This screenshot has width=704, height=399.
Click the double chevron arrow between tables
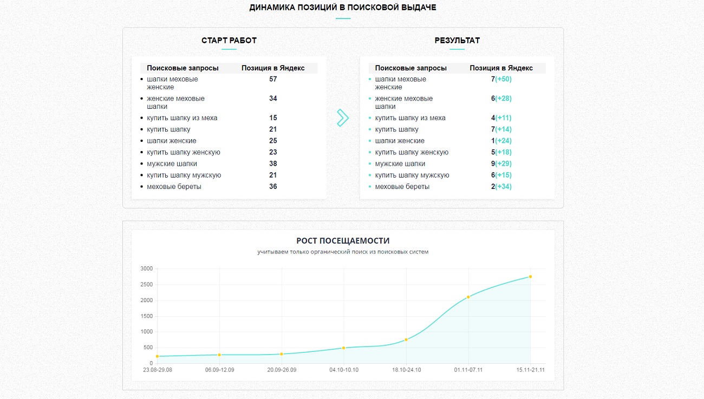343,117
